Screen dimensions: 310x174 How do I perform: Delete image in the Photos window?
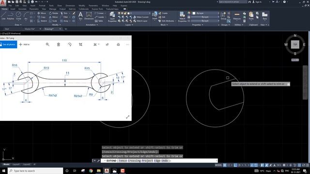(x=59, y=44)
